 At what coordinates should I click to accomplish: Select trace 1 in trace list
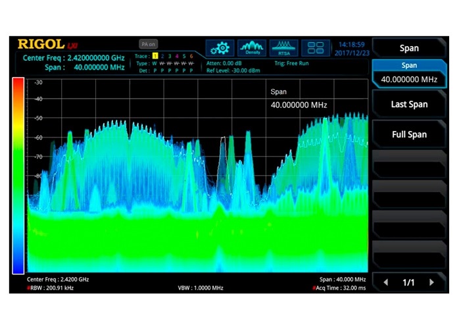click(x=155, y=57)
